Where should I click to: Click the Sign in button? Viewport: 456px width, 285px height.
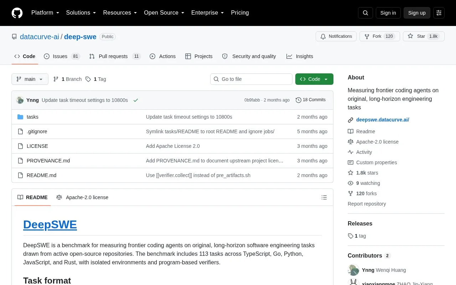388,13
